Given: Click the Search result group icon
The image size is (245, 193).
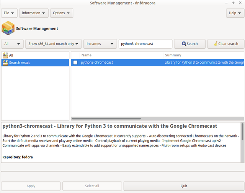Looking at the screenshot, I should [x=5, y=63].
